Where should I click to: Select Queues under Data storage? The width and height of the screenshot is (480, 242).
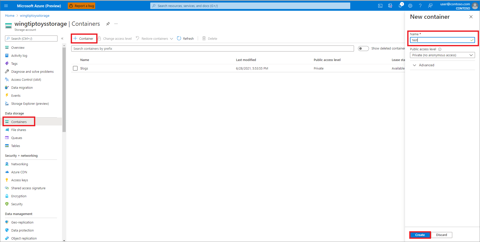[x=16, y=138]
